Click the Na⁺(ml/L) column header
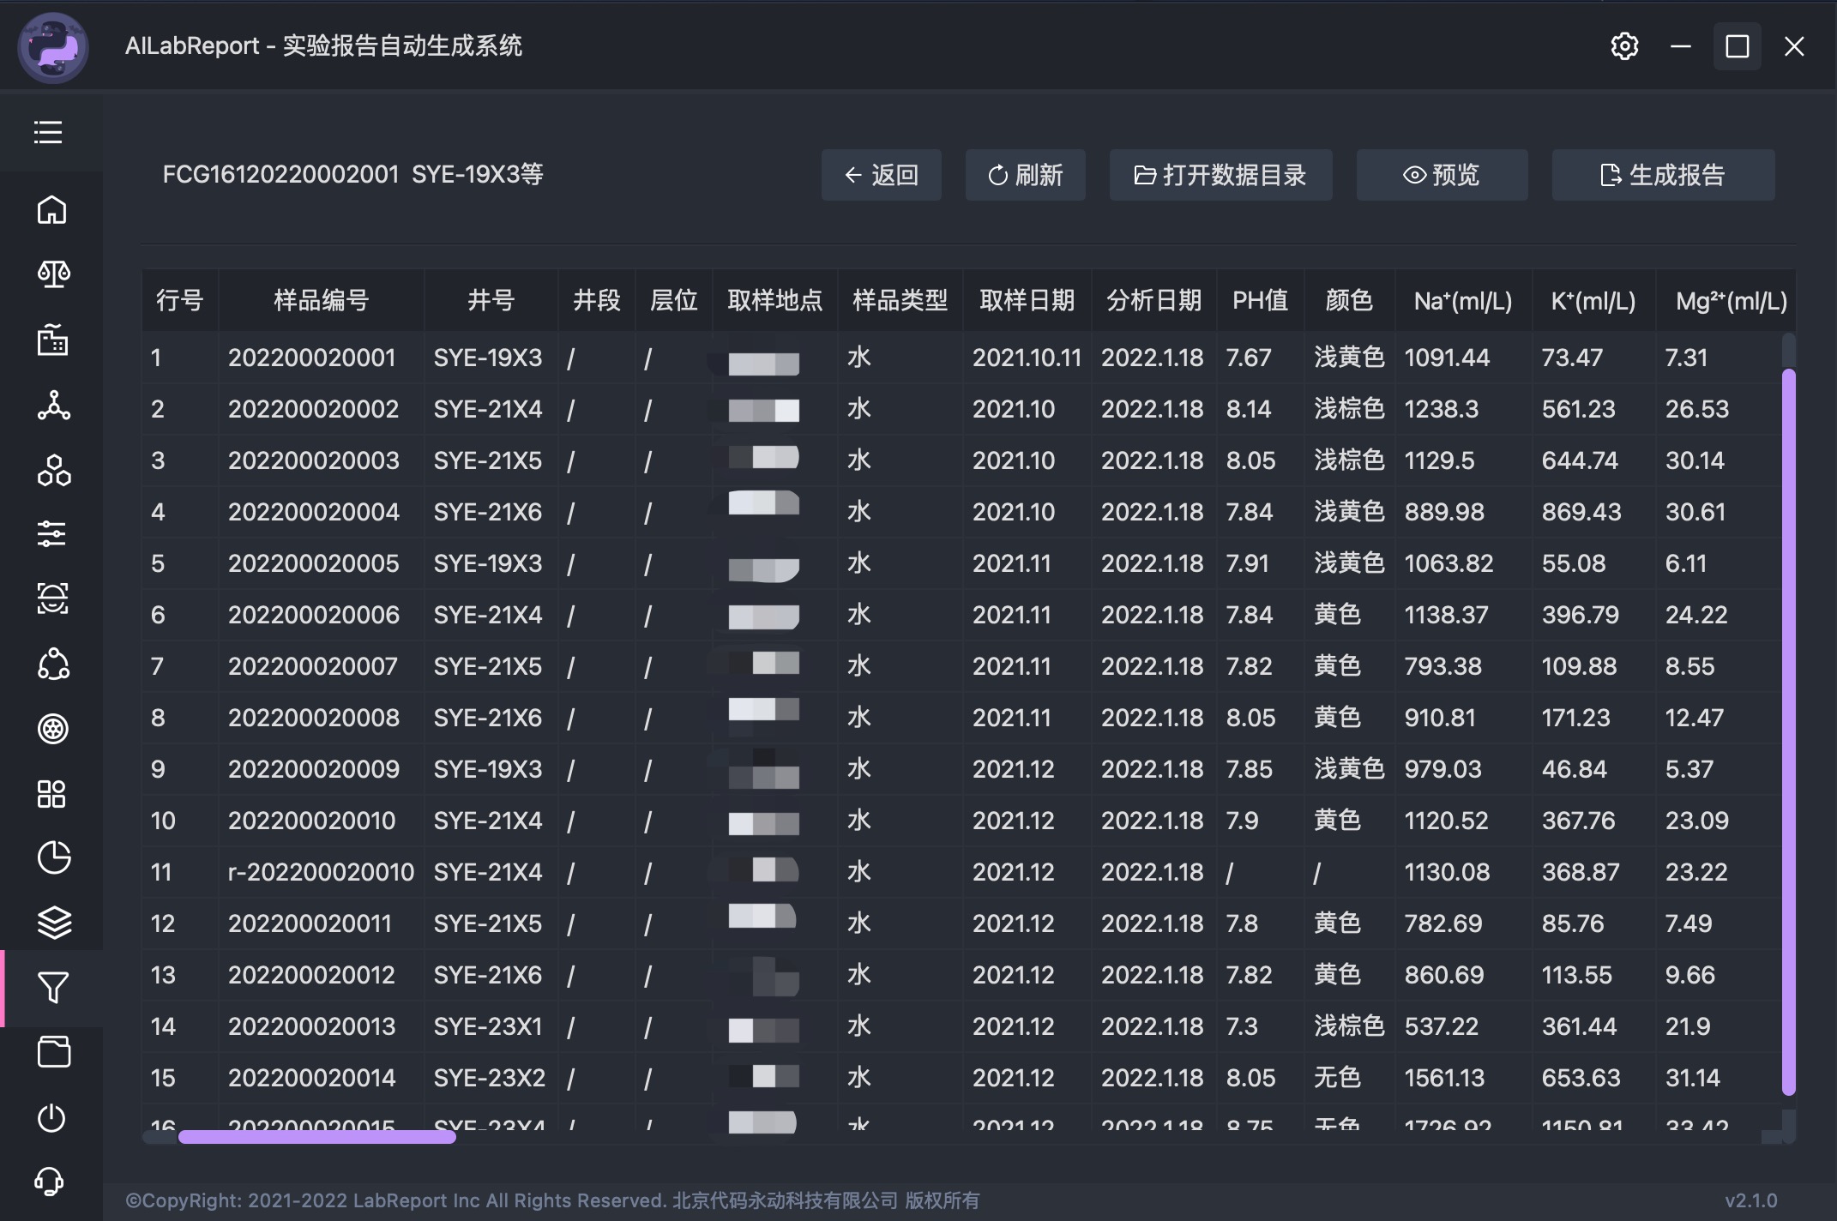 click(x=1463, y=300)
